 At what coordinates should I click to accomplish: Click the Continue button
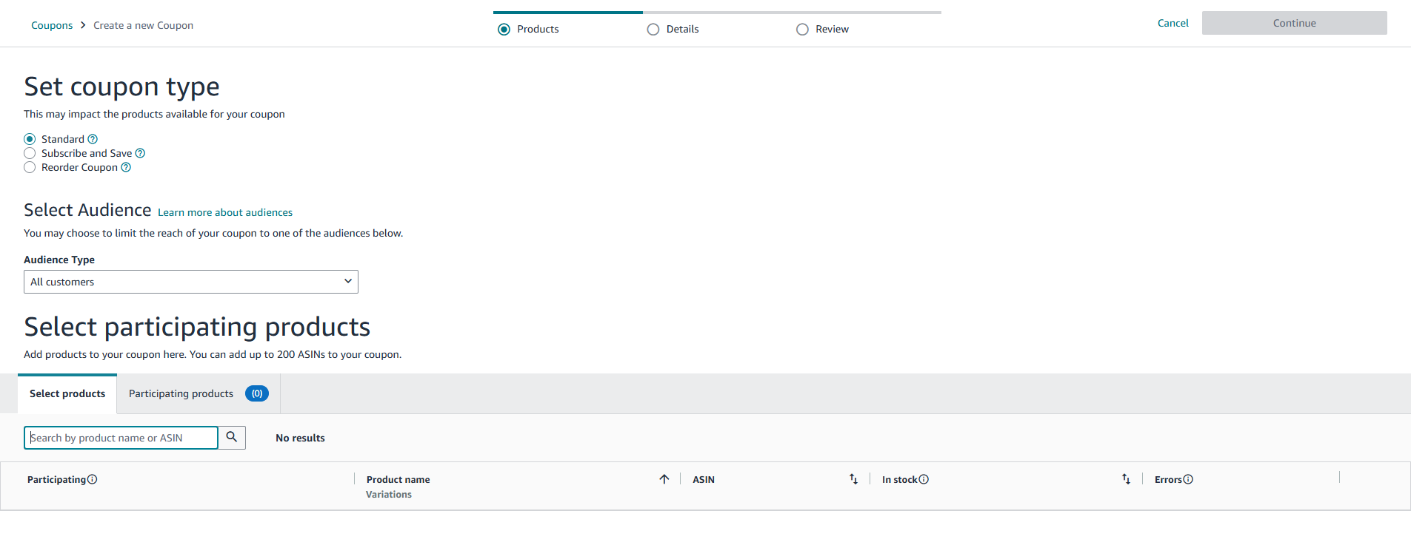click(x=1295, y=23)
